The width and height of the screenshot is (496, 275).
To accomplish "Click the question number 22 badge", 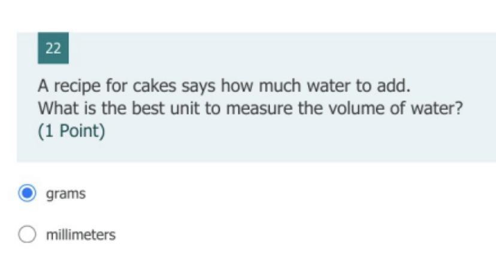I will 53,48.
